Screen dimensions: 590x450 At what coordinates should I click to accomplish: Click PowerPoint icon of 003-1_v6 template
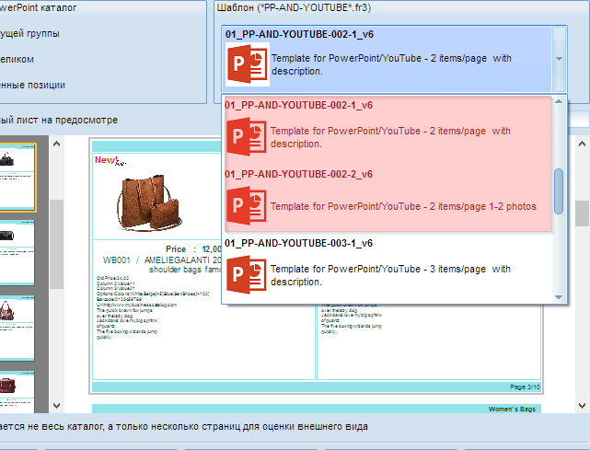pos(247,275)
